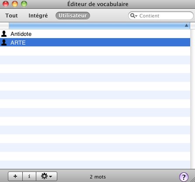Select the Utilisateur filter

coord(73,16)
